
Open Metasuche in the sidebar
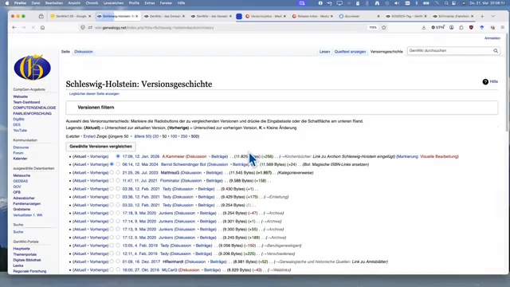(22, 175)
